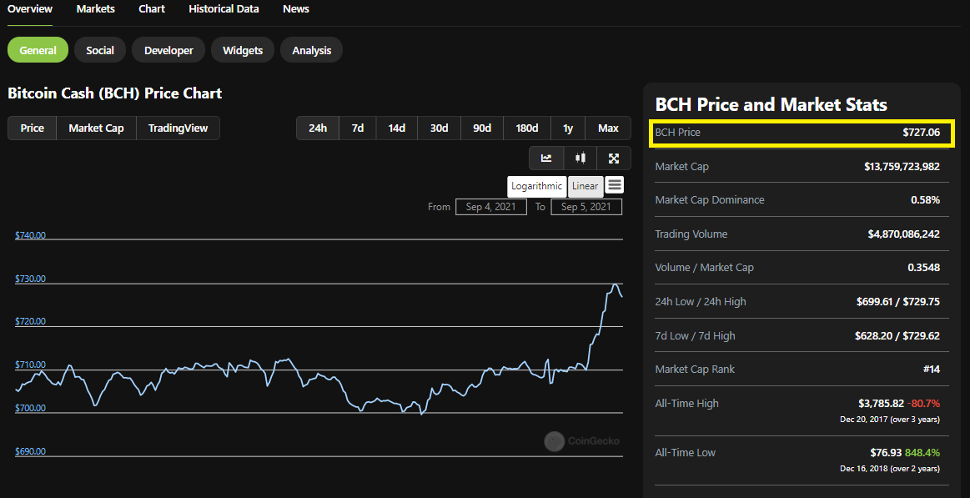Select Logarithmic scale toggle
970x498 pixels.
click(537, 186)
